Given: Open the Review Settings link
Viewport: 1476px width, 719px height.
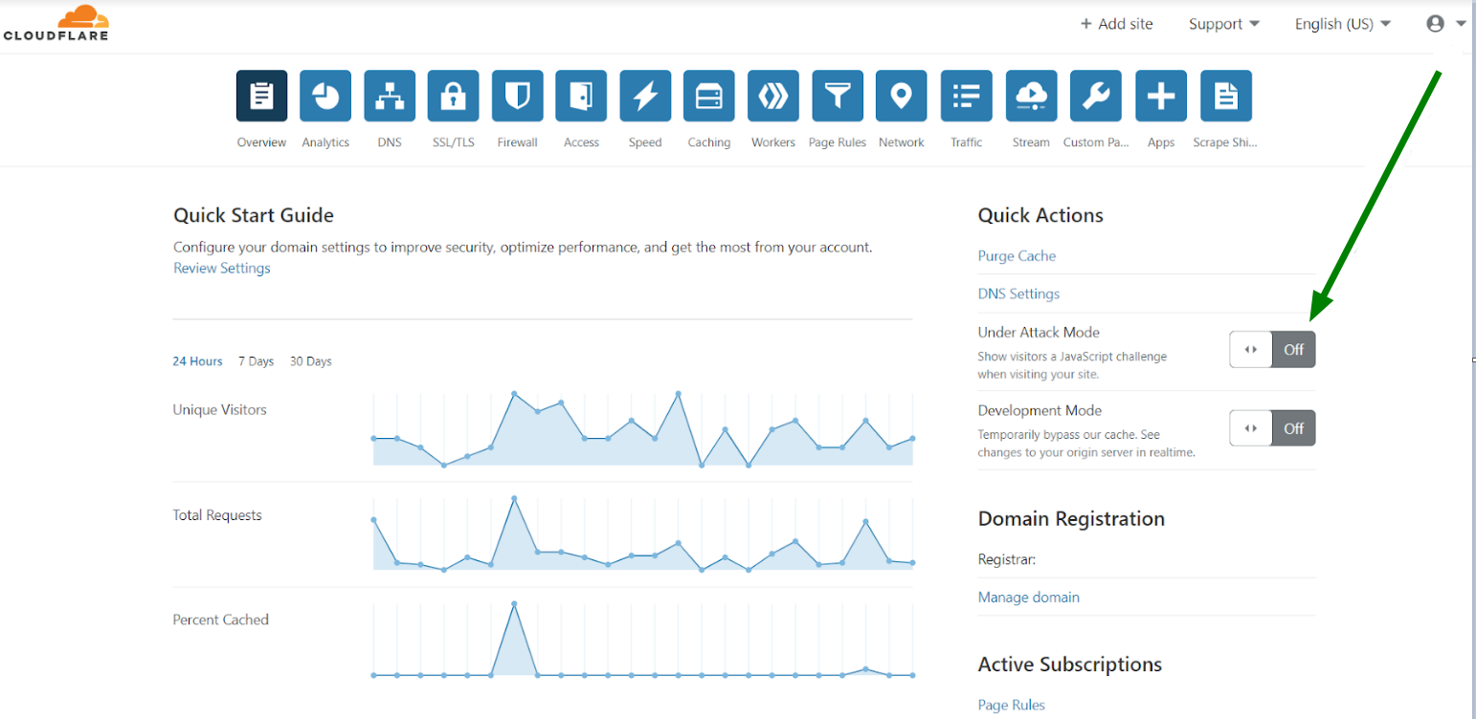Looking at the screenshot, I should pyautogui.click(x=222, y=269).
